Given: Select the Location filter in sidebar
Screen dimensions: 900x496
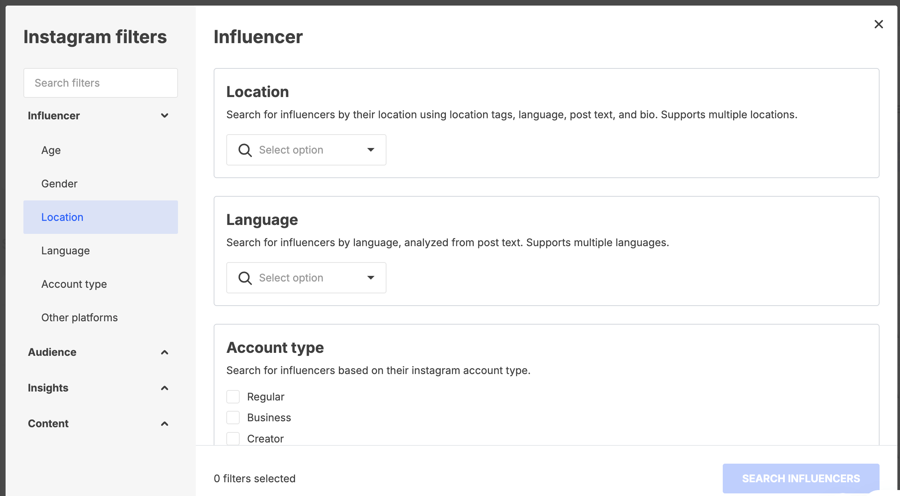Looking at the screenshot, I should click(101, 217).
